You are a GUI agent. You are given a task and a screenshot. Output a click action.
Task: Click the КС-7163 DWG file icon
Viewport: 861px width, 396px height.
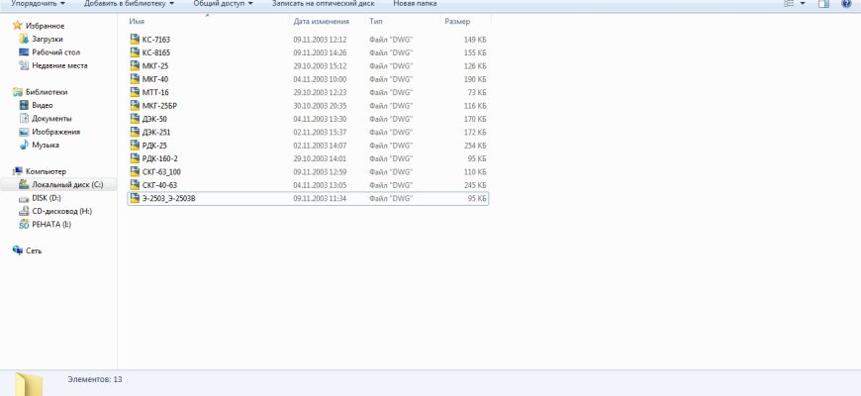pyautogui.click(x=135, y=40)
